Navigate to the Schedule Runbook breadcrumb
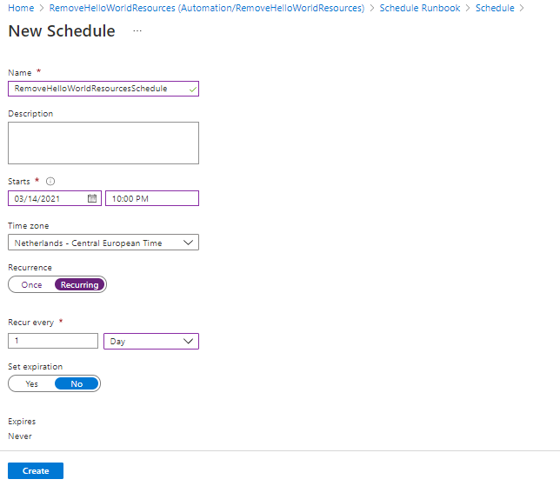The height and width of the screenshot is (486, 560). pos(420,8)
